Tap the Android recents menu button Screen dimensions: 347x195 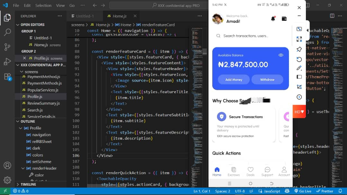click(229, 183)
